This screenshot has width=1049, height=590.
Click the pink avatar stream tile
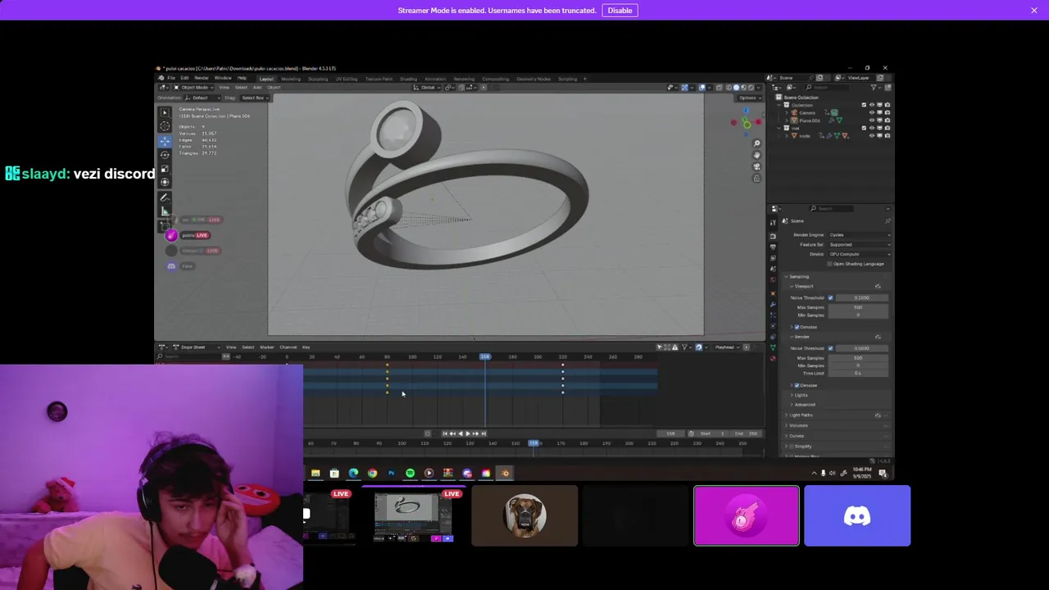click(747, 515)
